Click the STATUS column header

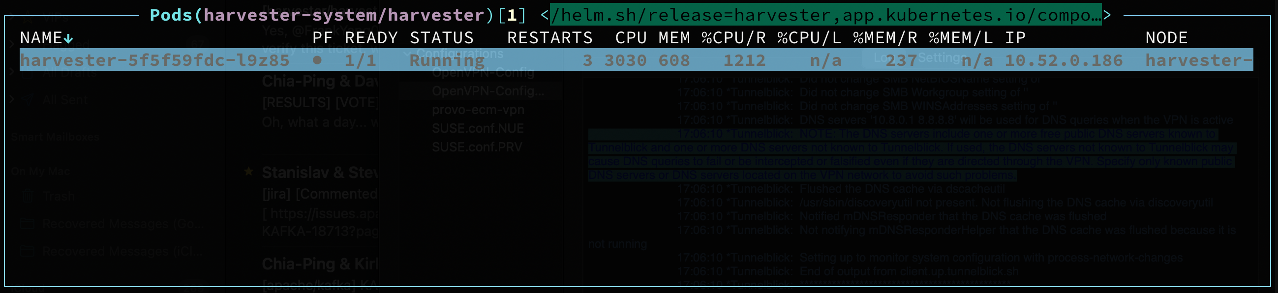[441, 38]
